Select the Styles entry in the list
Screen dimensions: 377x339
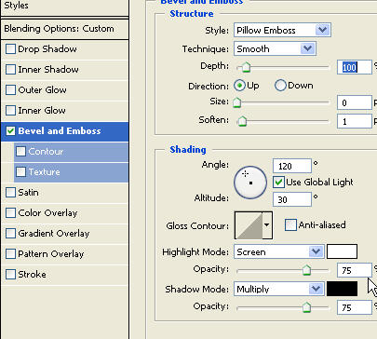[64, 7]
